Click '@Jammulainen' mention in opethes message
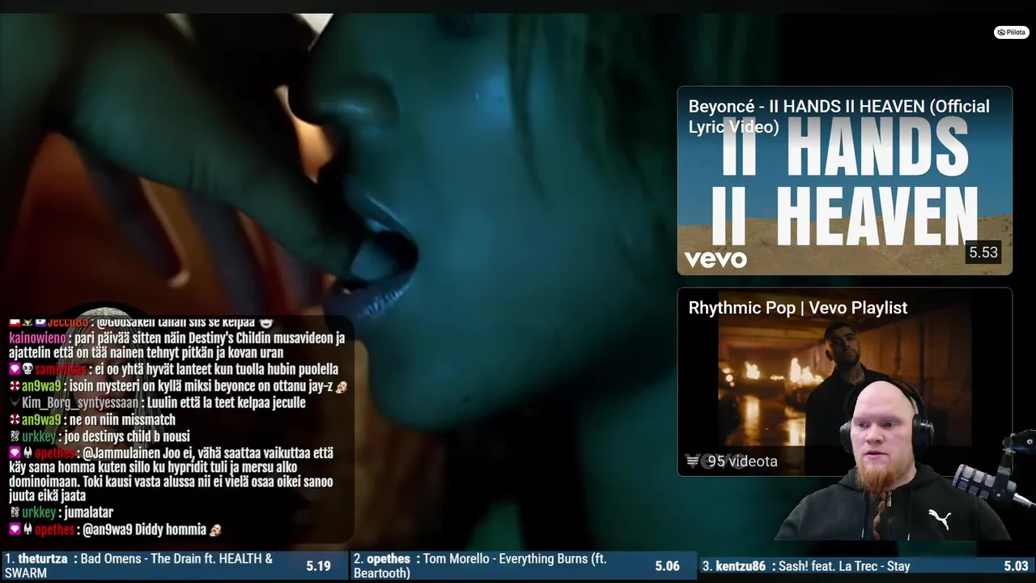The image size is (1036, 583). point(123,453)
